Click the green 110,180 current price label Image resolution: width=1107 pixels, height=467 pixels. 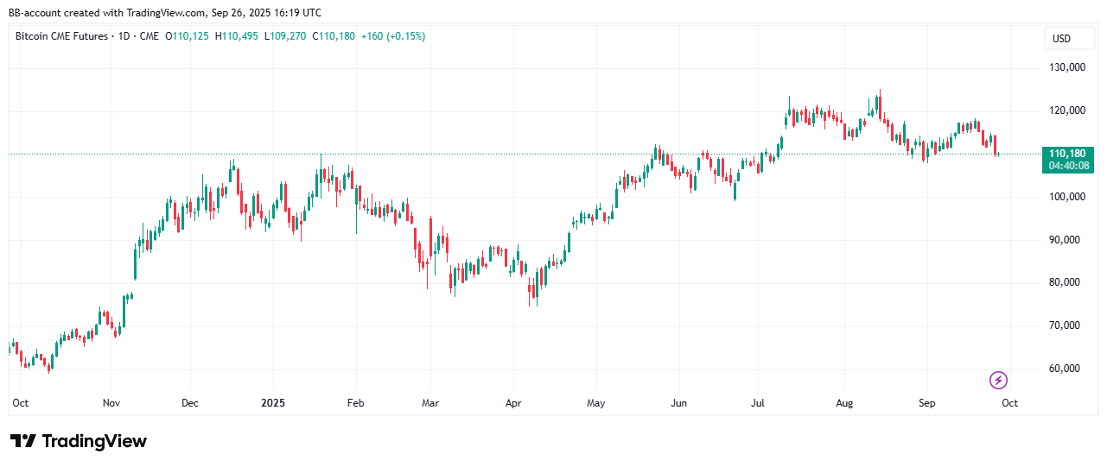pos(1067,154)
